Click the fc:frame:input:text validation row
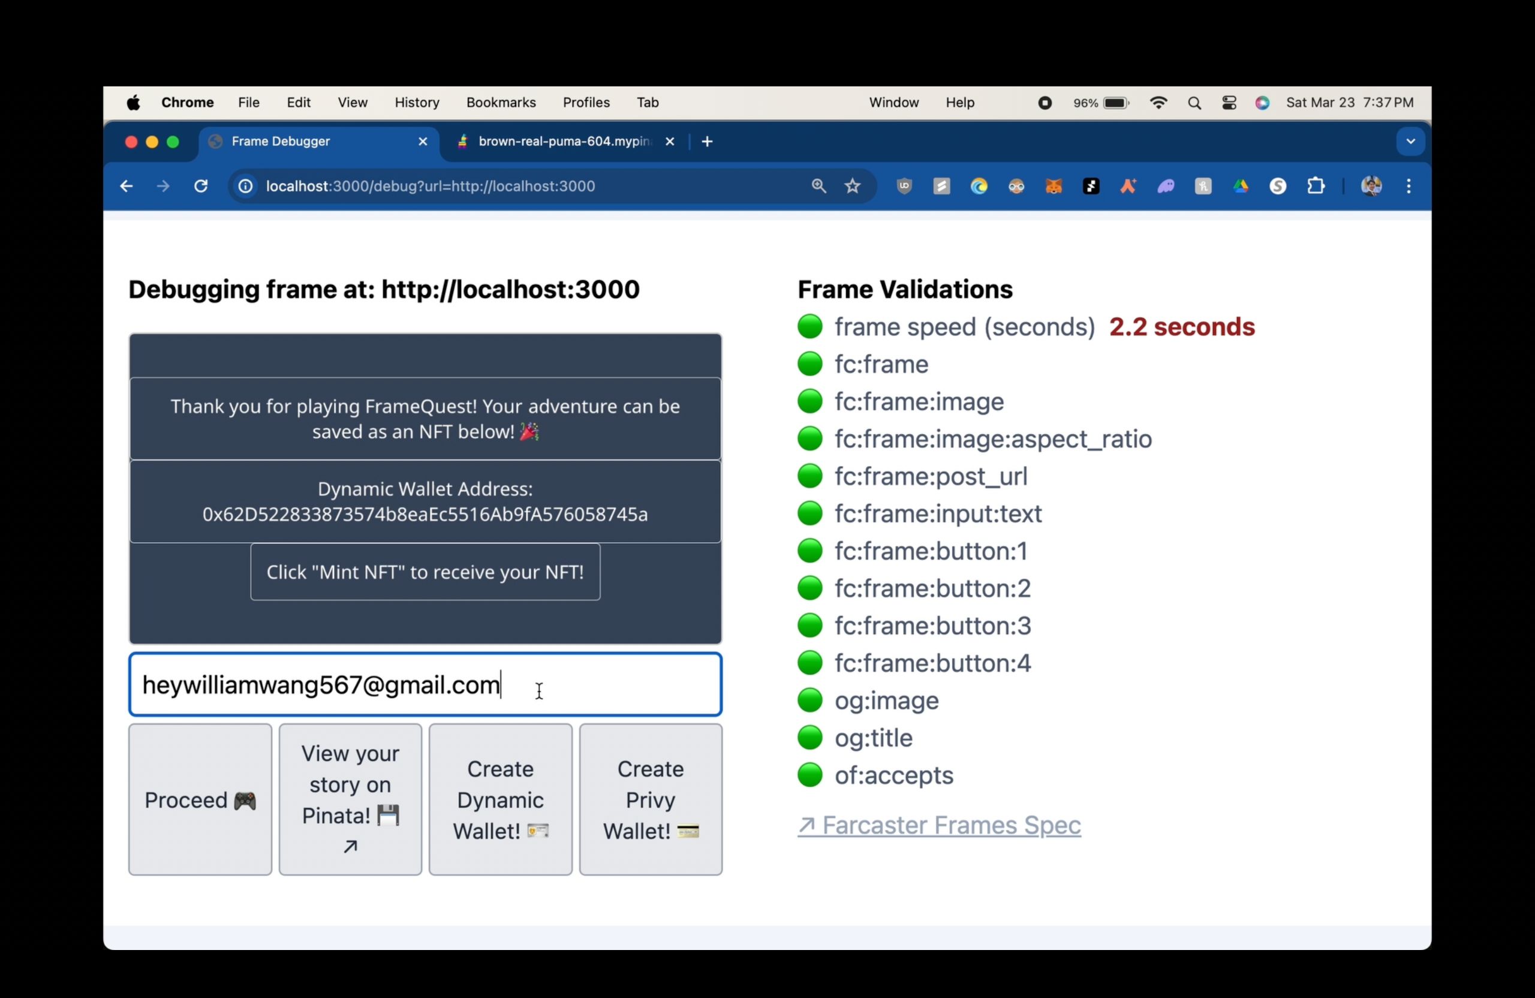The image size is (1535, 998). 920,513
